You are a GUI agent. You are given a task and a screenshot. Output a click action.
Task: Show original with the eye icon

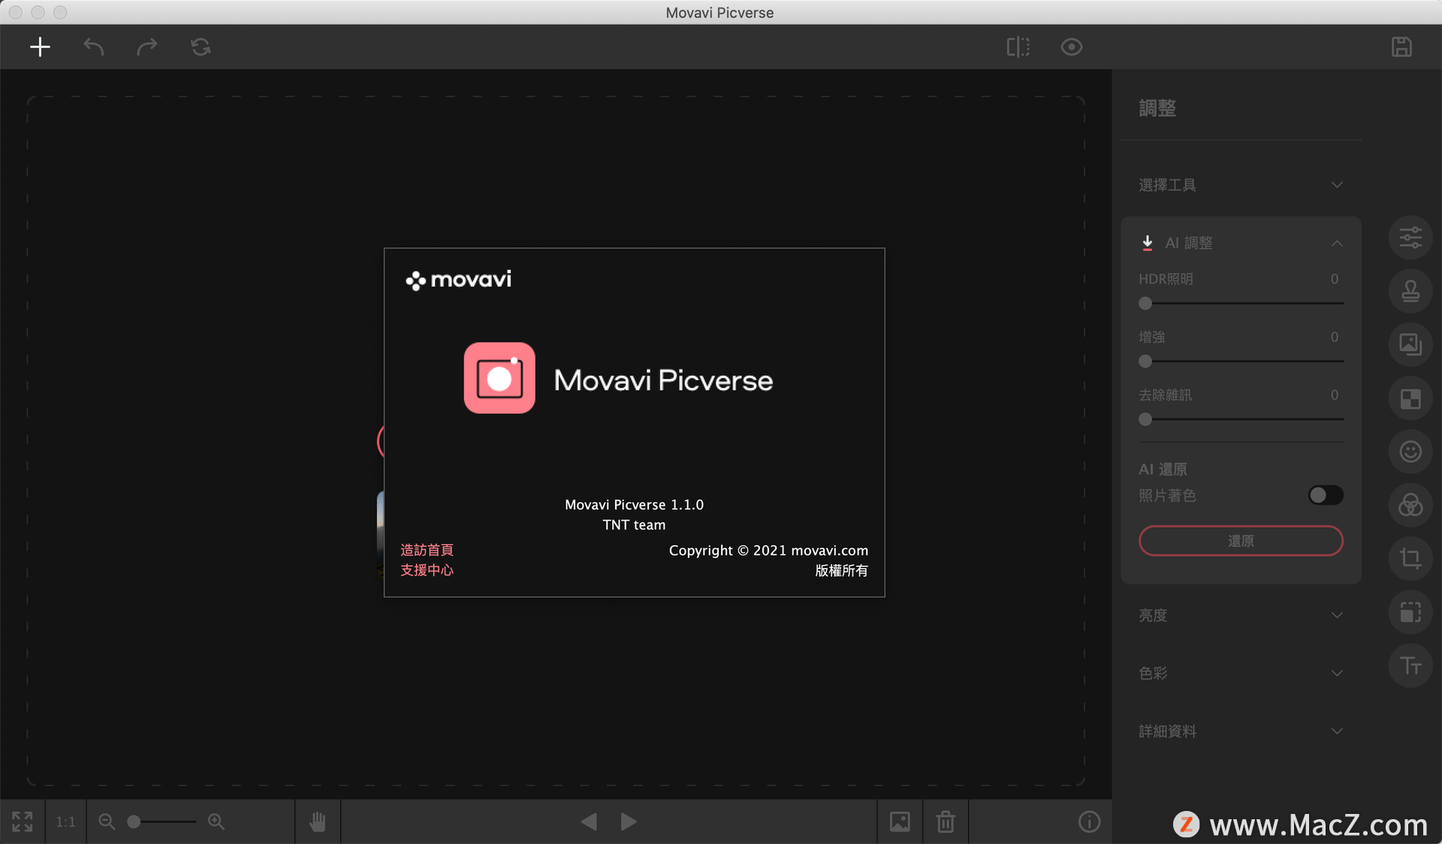[1071, 47]
